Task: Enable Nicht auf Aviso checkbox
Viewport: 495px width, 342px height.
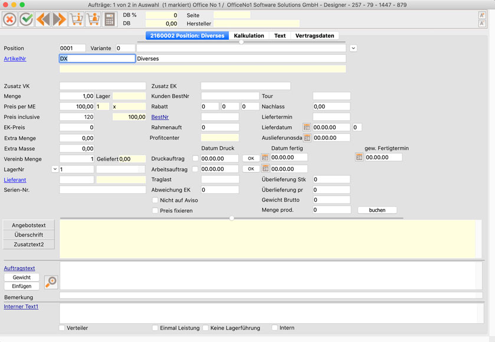Action: coord(155,200)
